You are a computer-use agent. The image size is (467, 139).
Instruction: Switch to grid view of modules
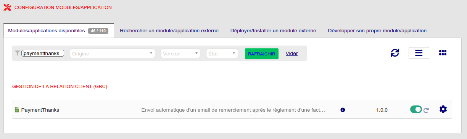point(443,53)
